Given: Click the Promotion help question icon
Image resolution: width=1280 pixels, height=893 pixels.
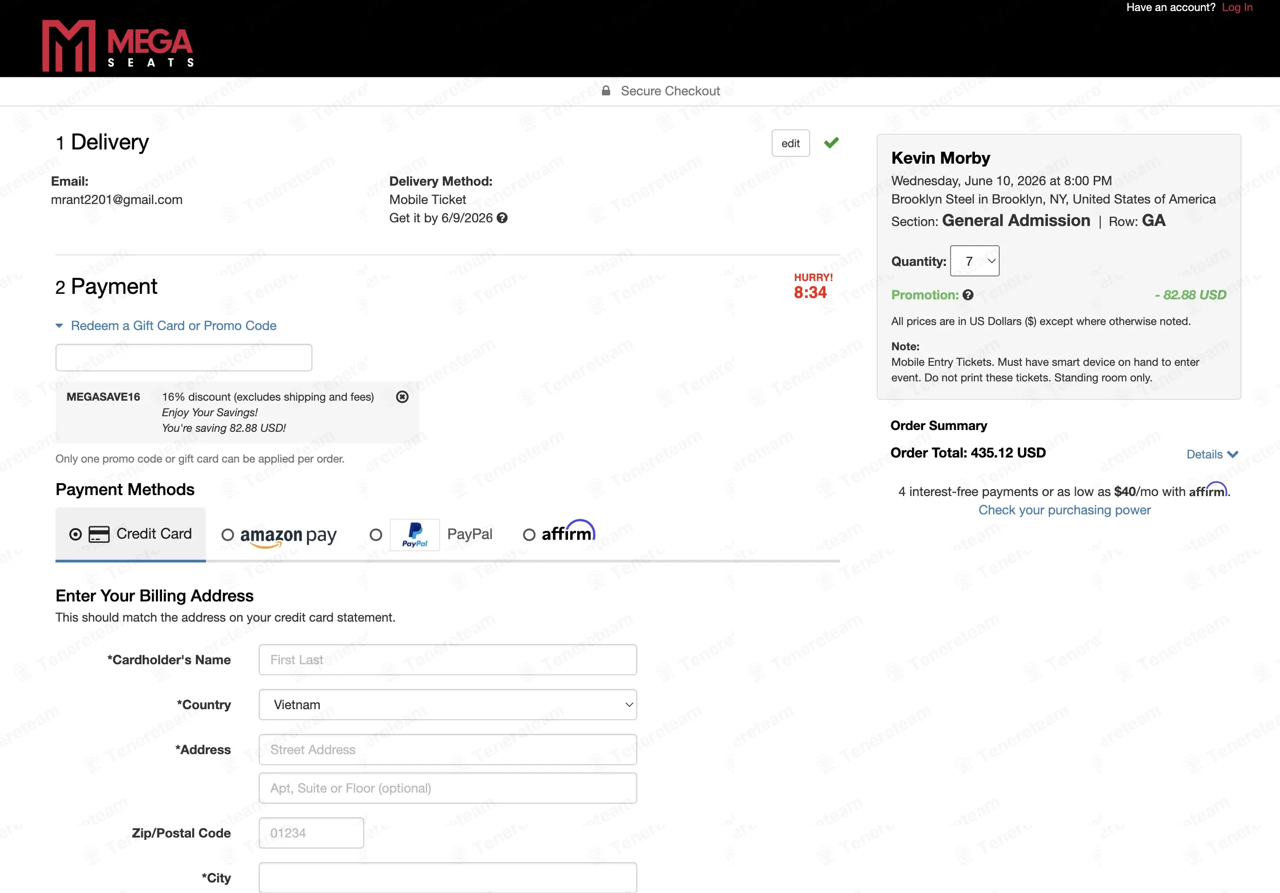Looking at the screenshot, I should (x=968, y=295).
